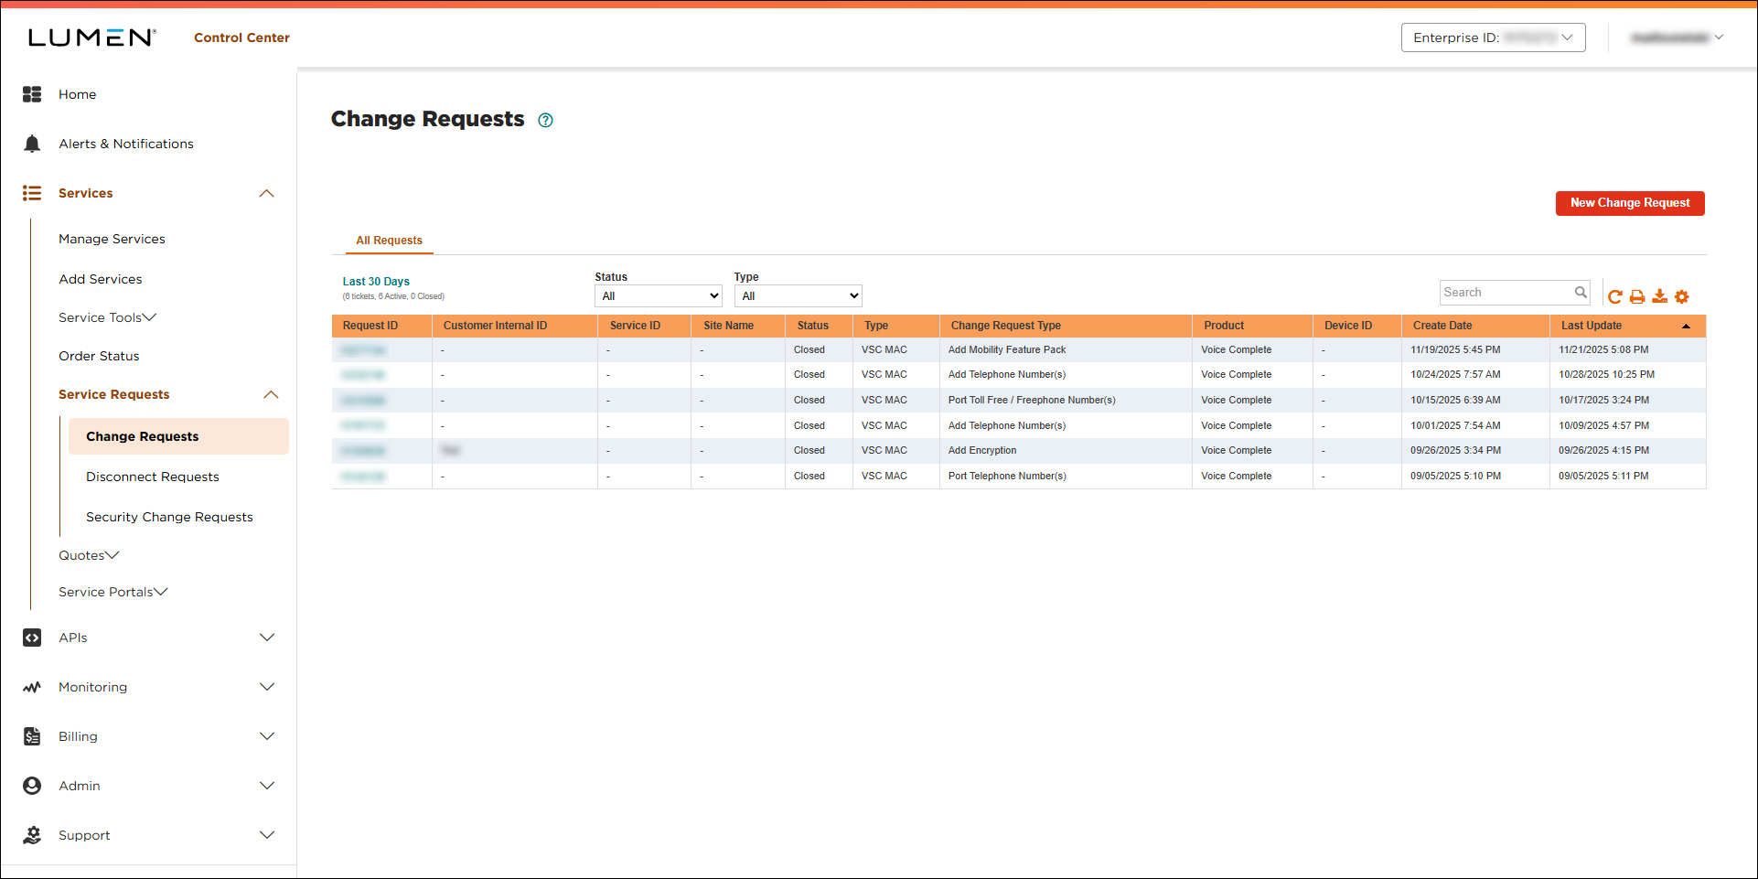Open the Enterprise ID dropdown

pyautogui.click(x=1493, y=38)
